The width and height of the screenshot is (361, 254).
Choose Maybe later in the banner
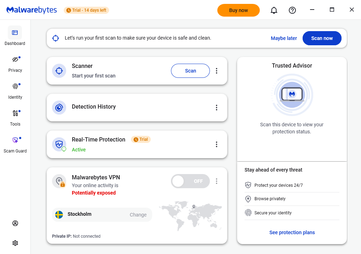point(283,38)
